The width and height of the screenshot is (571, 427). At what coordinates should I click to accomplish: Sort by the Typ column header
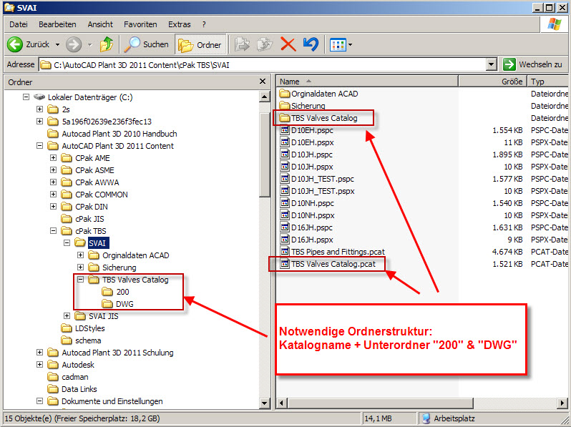[548, 82]
